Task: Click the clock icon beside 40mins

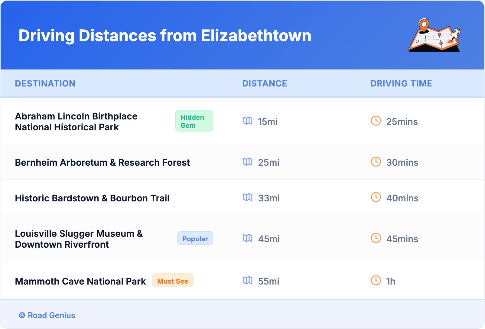Action: point(376,197)
